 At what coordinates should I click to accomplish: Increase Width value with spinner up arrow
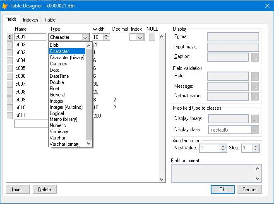click(107, 35)
